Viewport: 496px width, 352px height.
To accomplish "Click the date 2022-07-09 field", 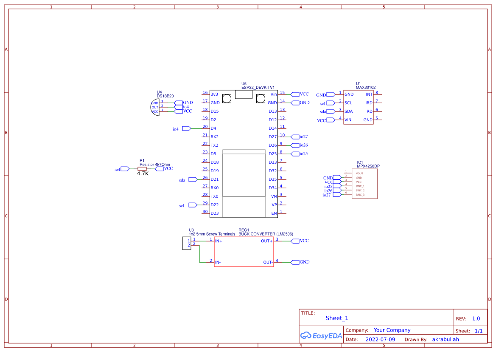I will tap(380, 339).
